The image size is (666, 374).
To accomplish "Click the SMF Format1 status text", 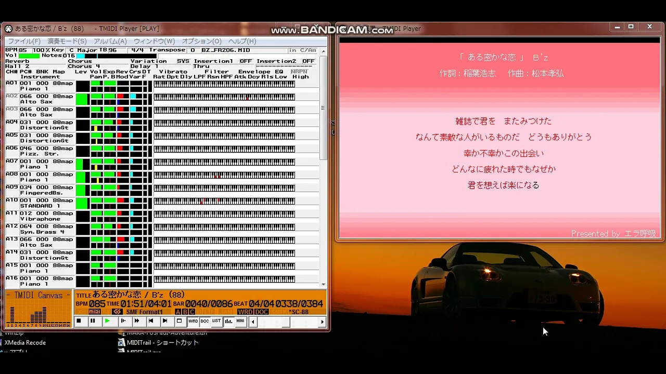I will tap(145, 312).
